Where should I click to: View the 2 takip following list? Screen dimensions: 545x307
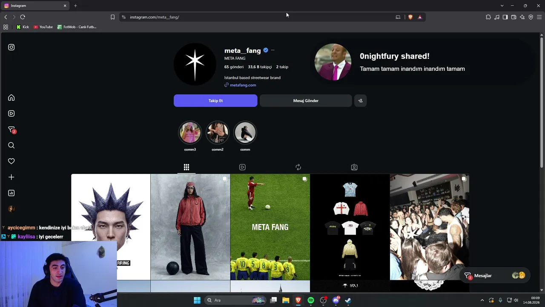point(282,67)
